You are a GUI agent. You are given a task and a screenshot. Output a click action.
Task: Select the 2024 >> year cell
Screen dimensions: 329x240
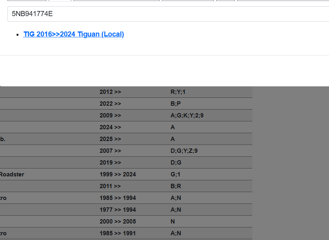(x=110, y=127)
